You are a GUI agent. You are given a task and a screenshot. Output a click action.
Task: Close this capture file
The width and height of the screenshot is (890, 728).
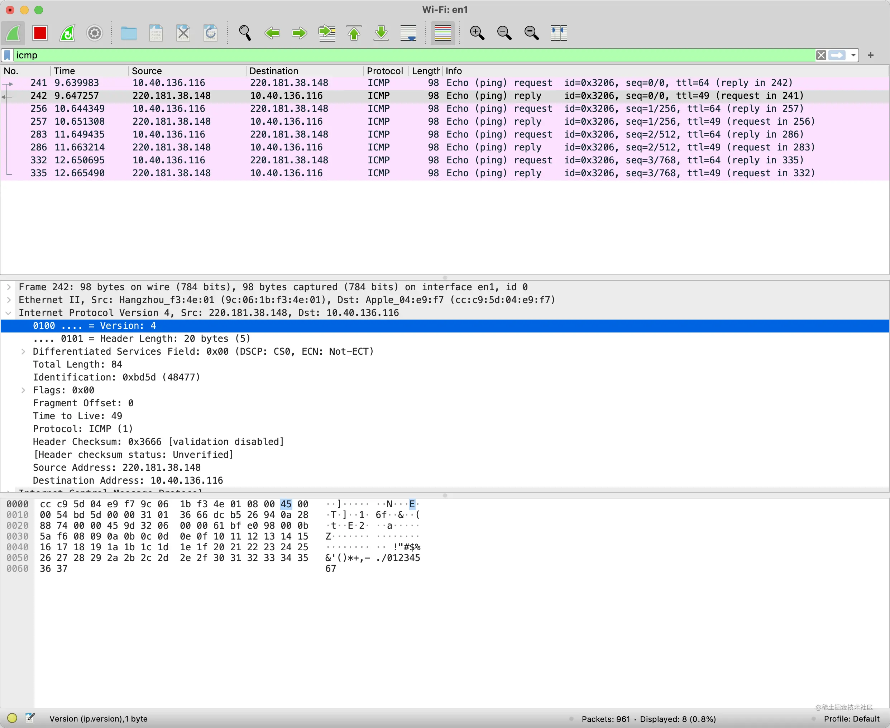(183, 33)
